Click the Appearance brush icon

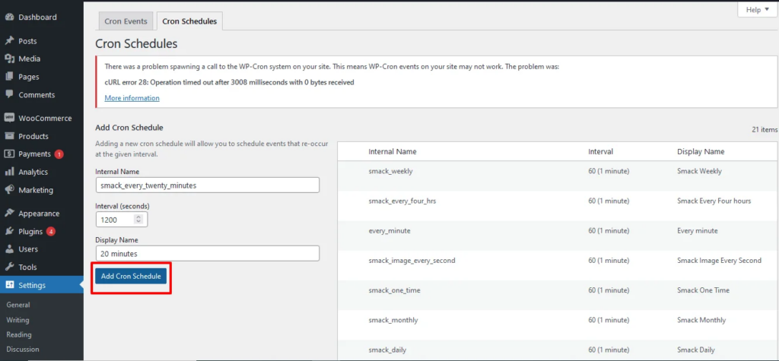[x=9, y=214]
